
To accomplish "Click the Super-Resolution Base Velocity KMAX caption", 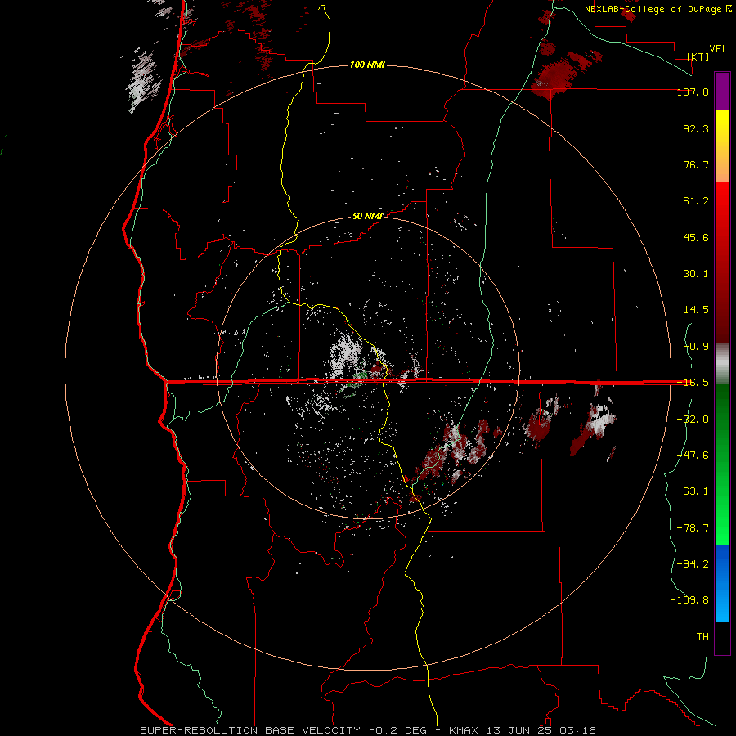I will [368, 730].
